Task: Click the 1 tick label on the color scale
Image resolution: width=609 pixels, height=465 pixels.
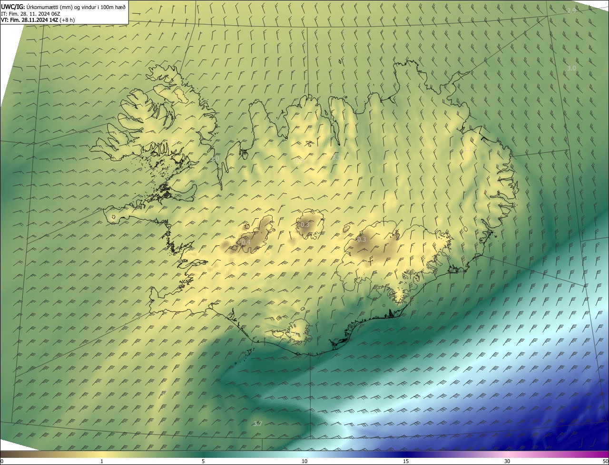Action: (x=102, y=461)
